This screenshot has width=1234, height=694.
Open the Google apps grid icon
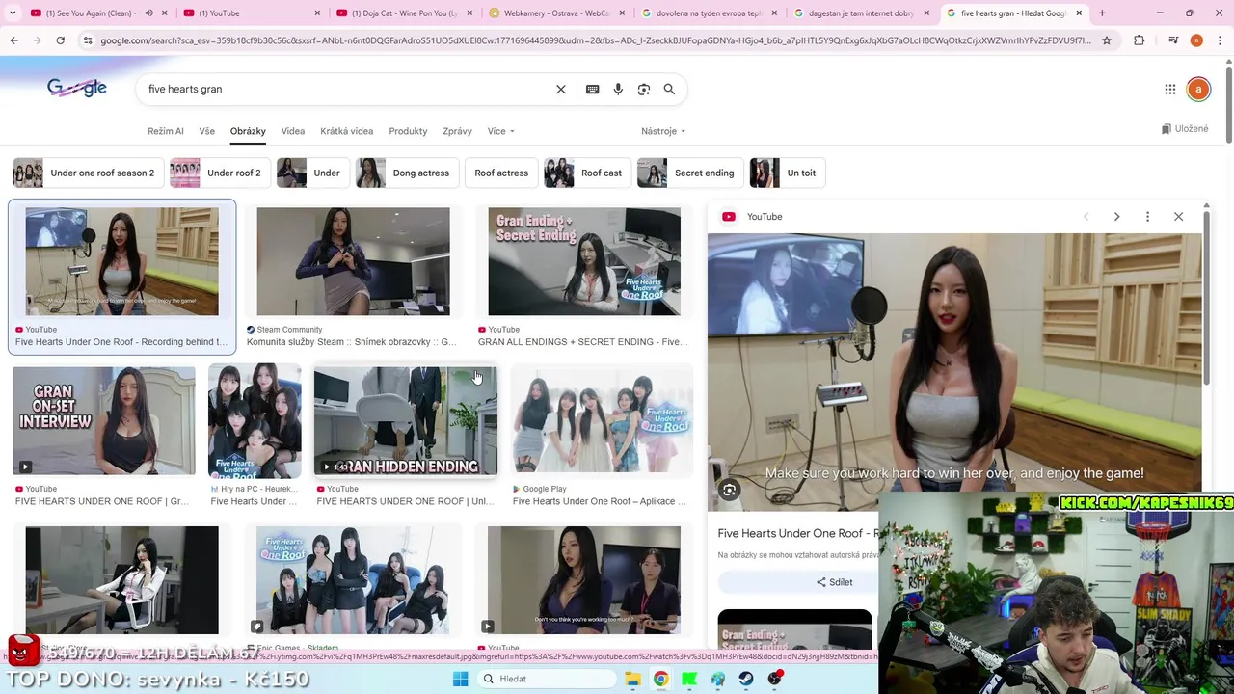tap(1170, 89)
